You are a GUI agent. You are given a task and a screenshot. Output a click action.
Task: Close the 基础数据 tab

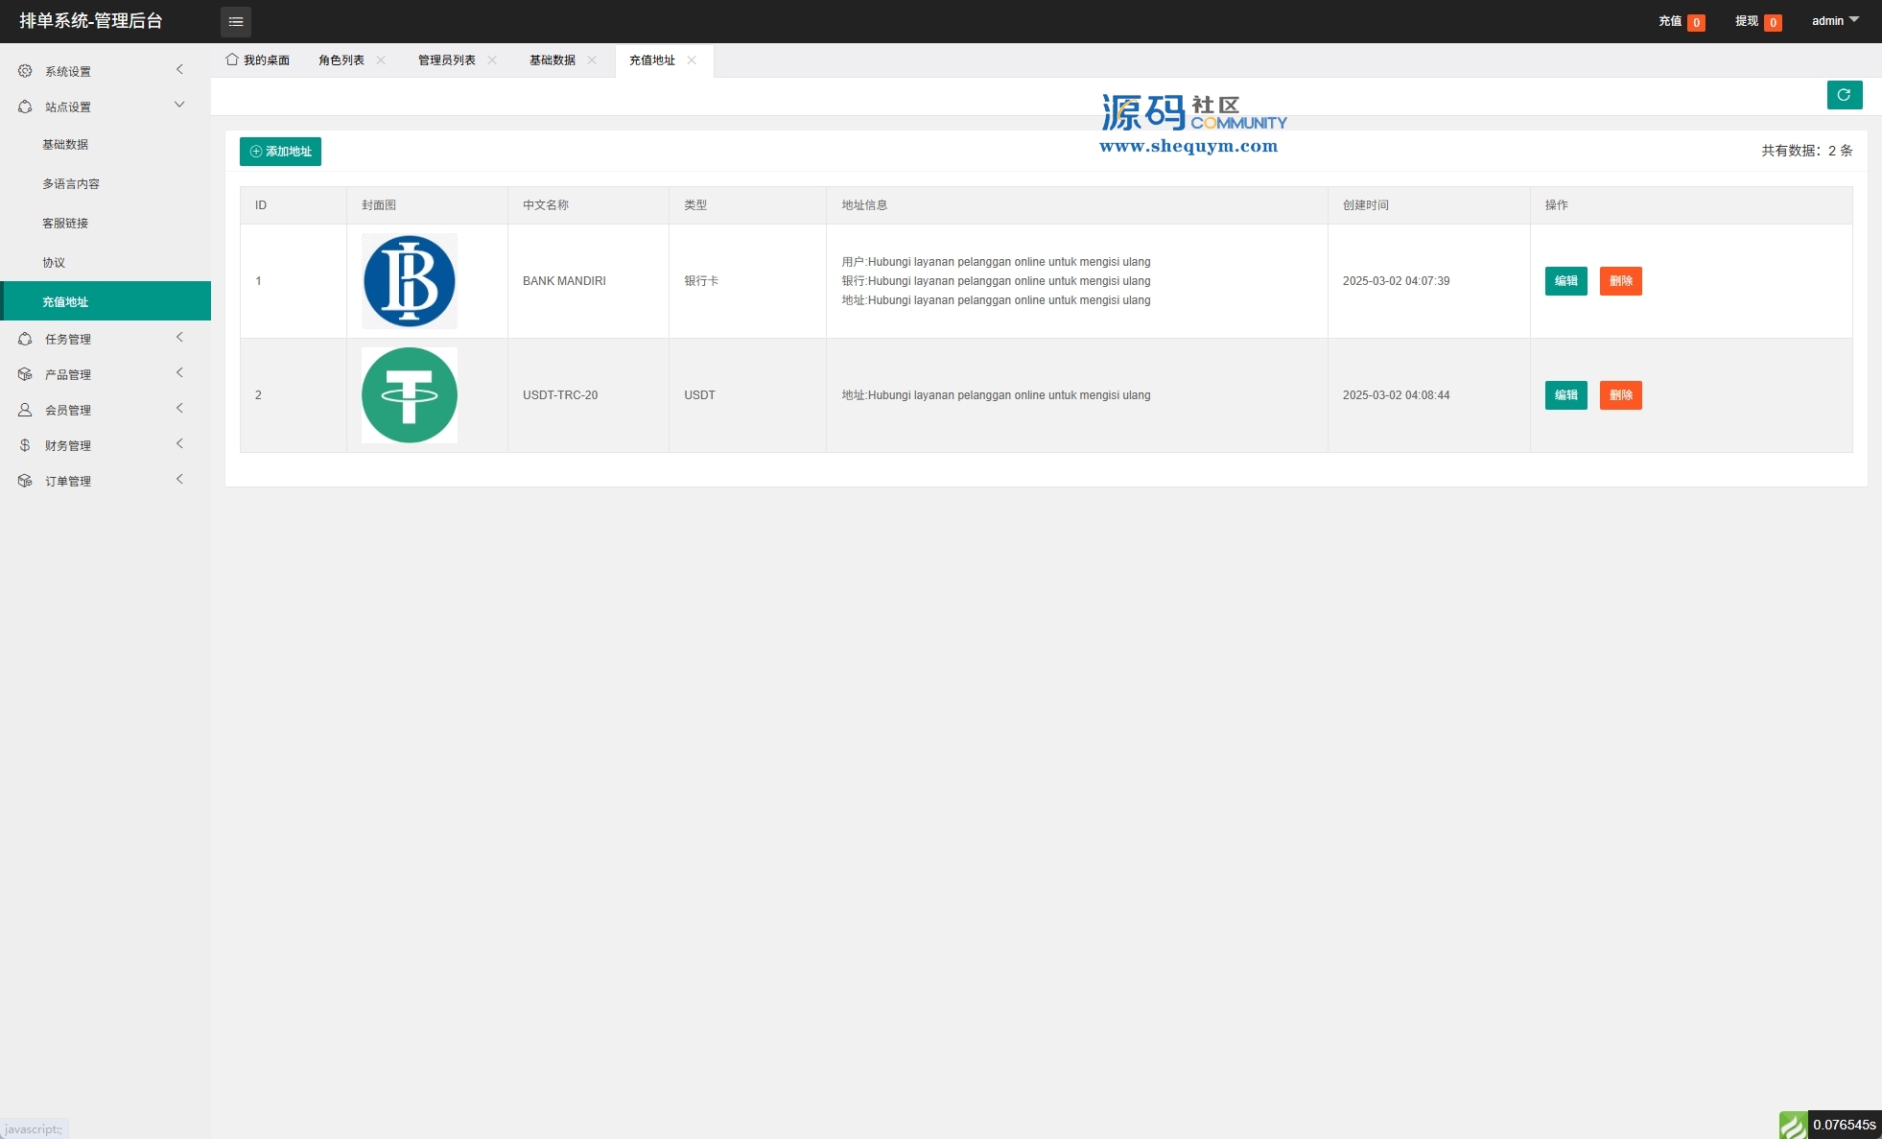click(x=592, y=59)
